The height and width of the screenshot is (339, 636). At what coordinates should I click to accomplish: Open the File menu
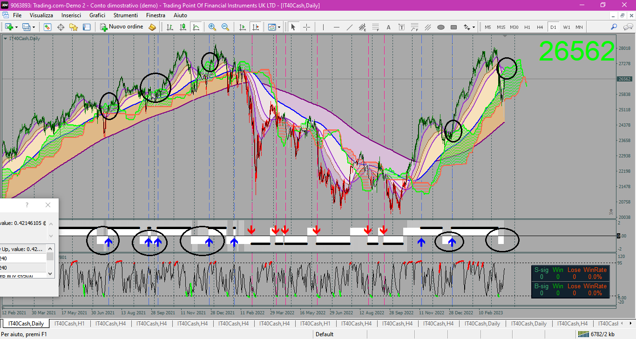17,15
